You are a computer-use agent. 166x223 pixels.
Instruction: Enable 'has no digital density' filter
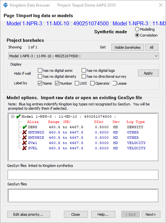[x=40, y=77]
